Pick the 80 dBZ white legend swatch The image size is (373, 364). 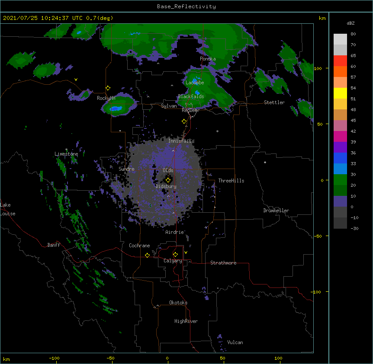(340, 39)
